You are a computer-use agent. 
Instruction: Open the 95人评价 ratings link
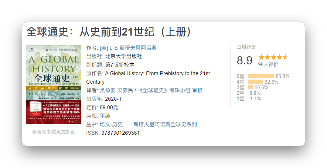(x=268, y=64)
